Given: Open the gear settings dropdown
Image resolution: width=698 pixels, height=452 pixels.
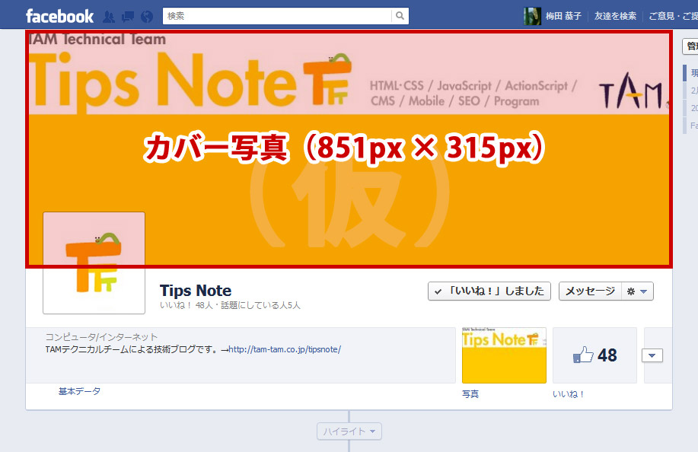Looking at the screenshot, I should click(637, 291).
